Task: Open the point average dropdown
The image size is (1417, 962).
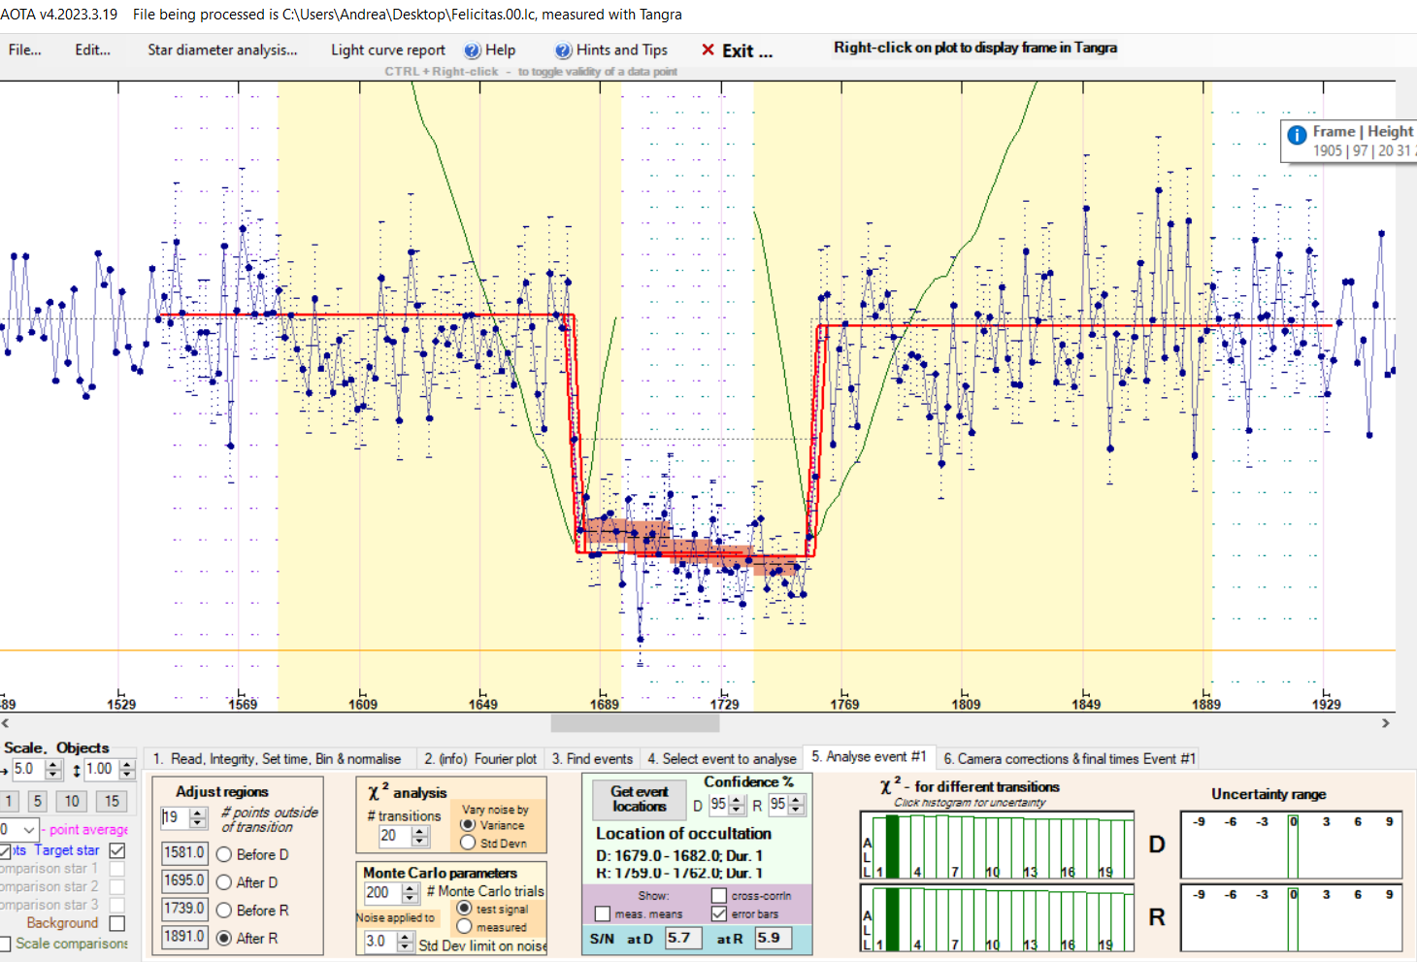Action: pyautogui.click(x=29, y=830)
